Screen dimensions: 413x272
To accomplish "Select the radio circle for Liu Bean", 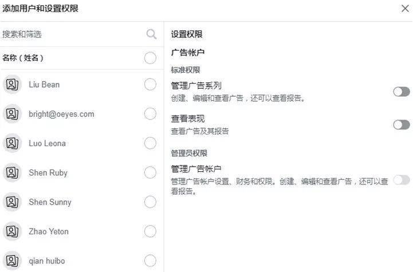I will (x=150, y=85).
